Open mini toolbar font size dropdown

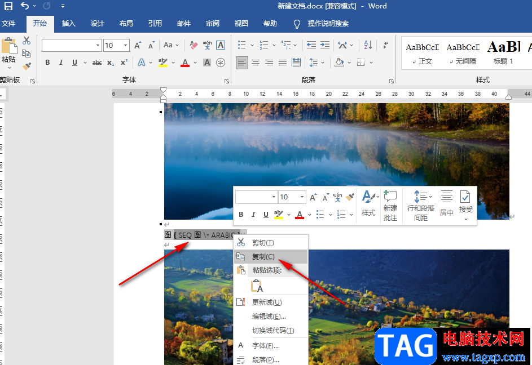[302, 197]
